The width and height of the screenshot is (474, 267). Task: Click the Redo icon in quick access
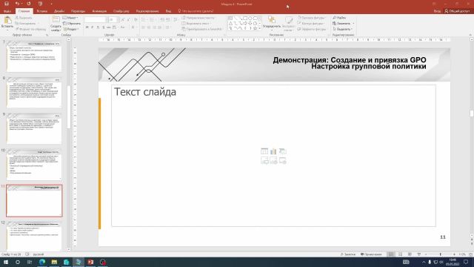29,4
